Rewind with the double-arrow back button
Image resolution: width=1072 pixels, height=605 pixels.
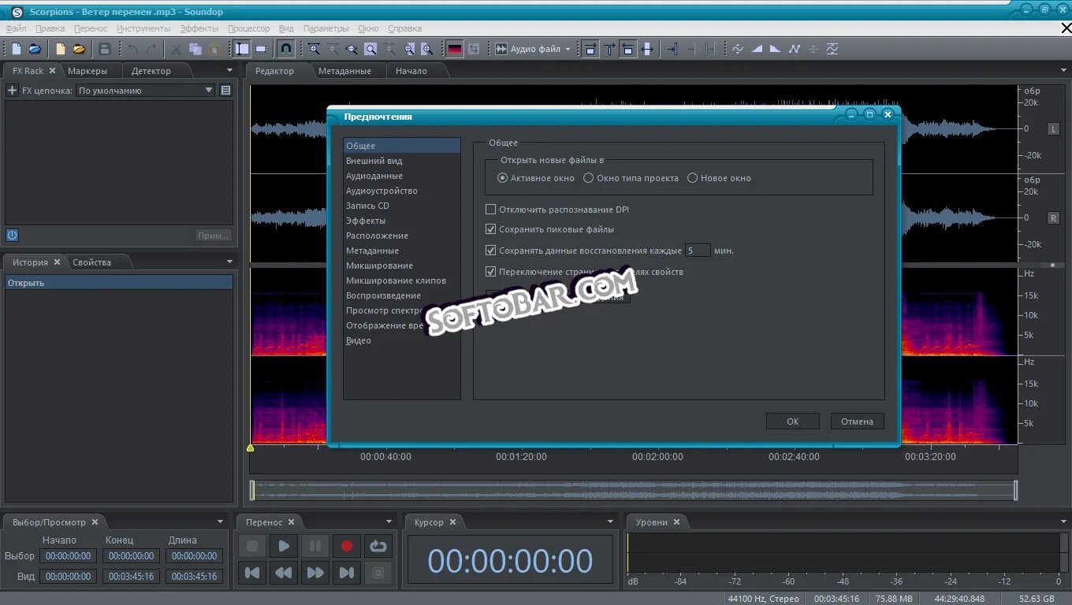(x=284, y=573)
